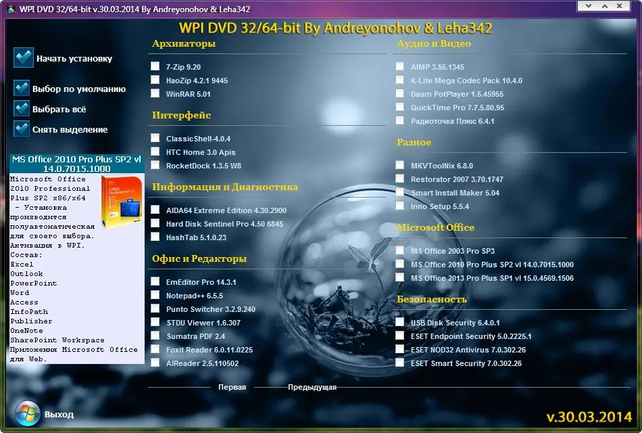The width and height of the screenshot is (642, 433).
Task: Click the Office 2010 box thumbnail
Action: pyautogui.click(x=122, y=201)
